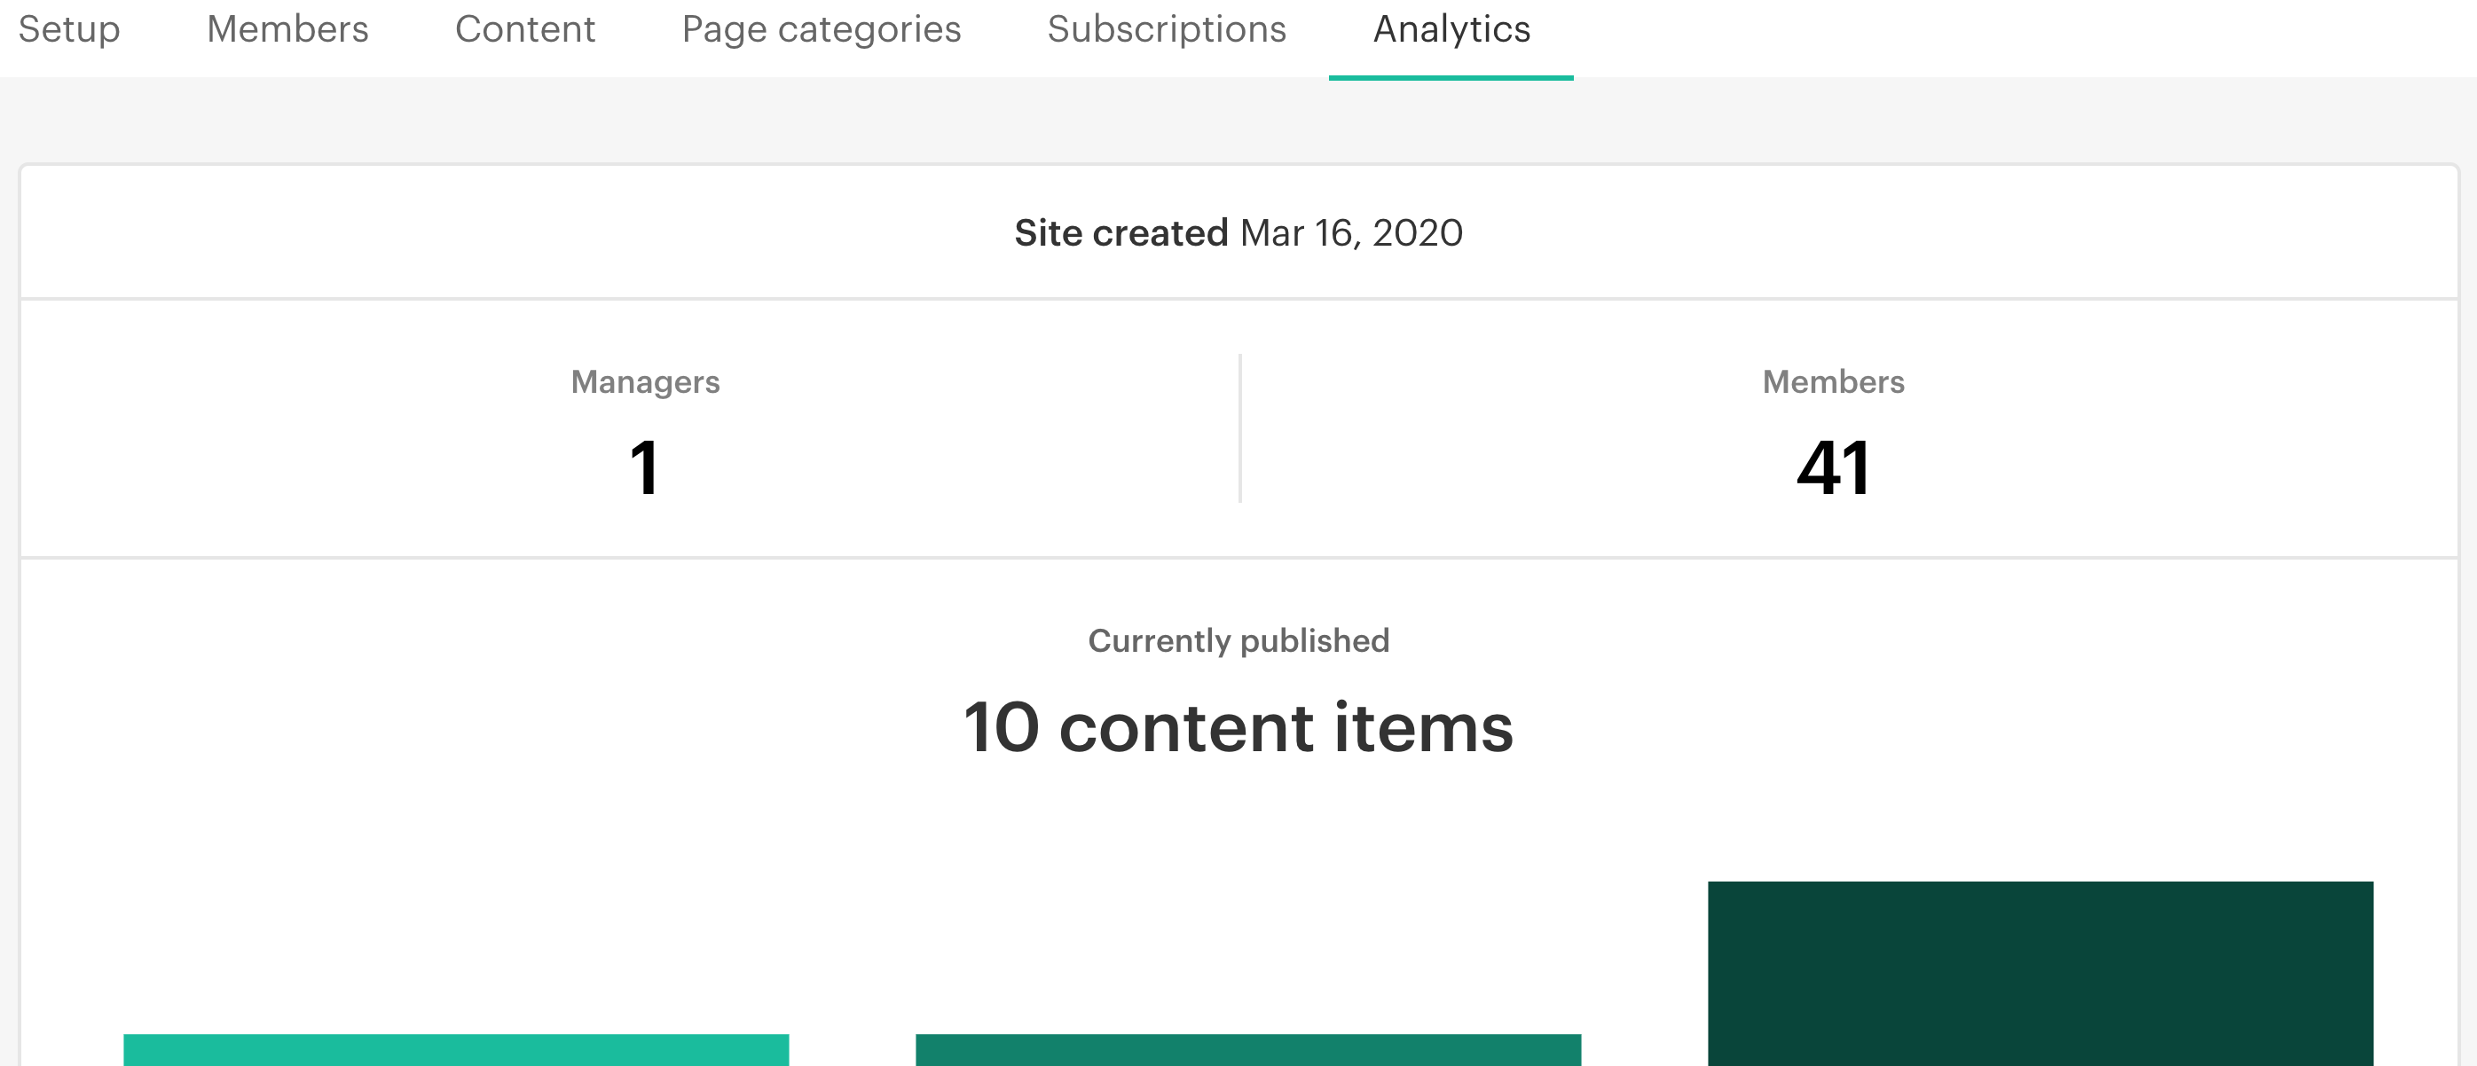Image resolution: width=2477 pixels, height=1066 pixels.
Task: Select the Mar 16, 2020 date text
Action: coord(1351,232)
